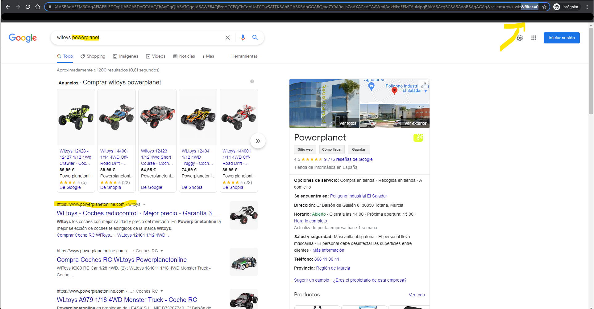This screenshot has height=309, width=594.
Task: Switch to the Videos tab
Action: 156,56
